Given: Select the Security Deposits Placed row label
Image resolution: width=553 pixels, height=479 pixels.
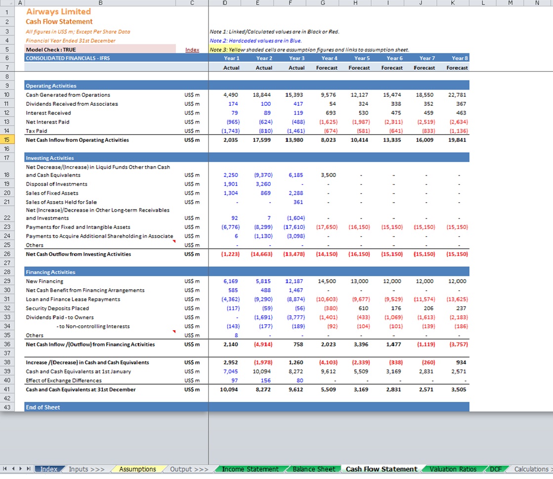Looking at the screenshot, I should (x=57, y=308).
